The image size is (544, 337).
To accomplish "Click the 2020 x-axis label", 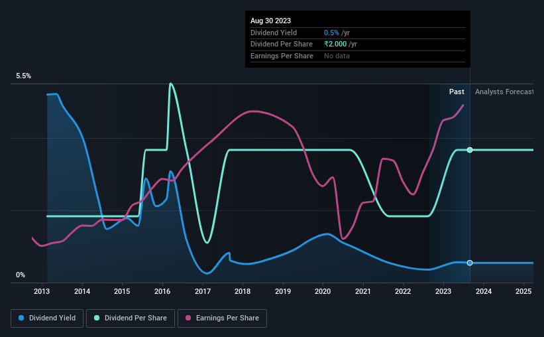I will pos(323,291).
